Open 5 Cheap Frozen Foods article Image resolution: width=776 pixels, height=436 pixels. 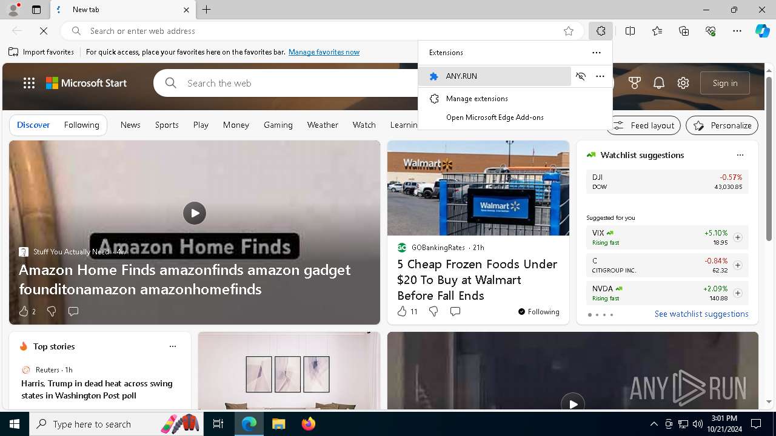point(477,280)
